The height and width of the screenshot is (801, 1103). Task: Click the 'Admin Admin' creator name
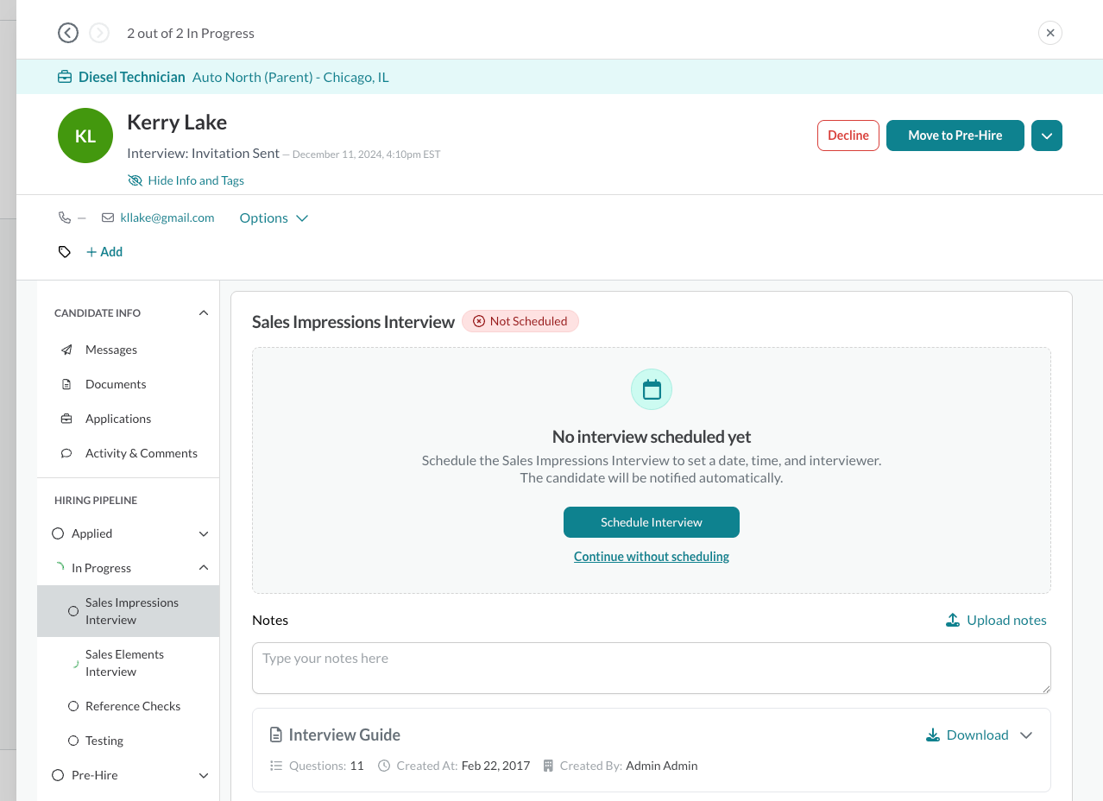662,766
